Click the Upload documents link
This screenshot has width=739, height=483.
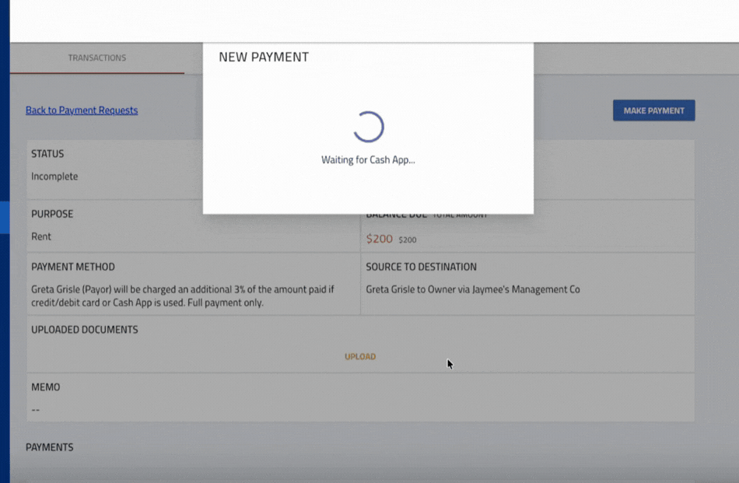tap(360, 357)
